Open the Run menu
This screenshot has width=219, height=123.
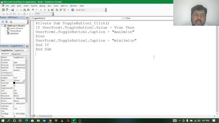[49, 6]
